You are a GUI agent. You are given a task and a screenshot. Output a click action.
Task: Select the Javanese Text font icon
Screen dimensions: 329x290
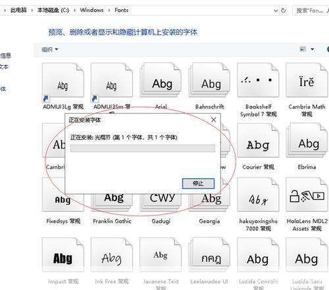(161, 254)
